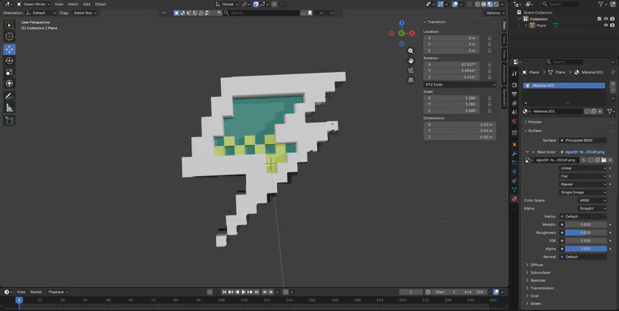The height and width of the screenshot is (311, 619).
Task: Open the XYZ Euler rotation mode dropdown
Action: [460, 85]
